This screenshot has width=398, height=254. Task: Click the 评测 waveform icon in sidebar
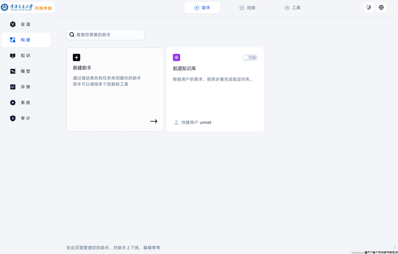click(13, 87)
